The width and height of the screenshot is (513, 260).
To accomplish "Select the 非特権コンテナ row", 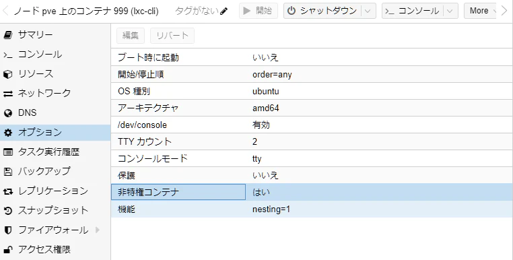I will pos(312,192).
